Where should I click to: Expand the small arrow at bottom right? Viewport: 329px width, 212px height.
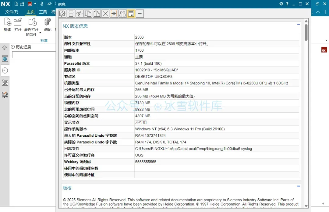323,203
